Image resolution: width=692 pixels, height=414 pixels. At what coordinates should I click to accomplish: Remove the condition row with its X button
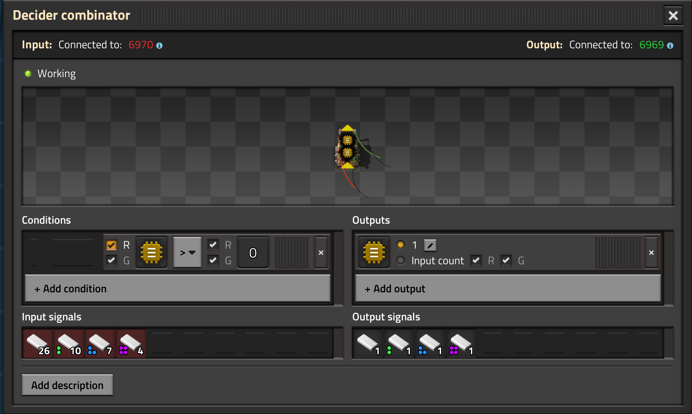[x=321, y=253]
